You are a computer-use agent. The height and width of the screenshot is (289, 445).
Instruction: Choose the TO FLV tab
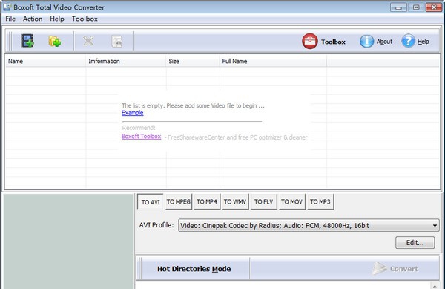click(x=263, y=202)
